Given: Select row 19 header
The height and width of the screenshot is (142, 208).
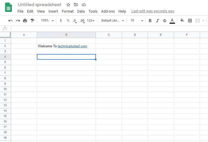Looking at the screenshot, I should pos(5,138).
